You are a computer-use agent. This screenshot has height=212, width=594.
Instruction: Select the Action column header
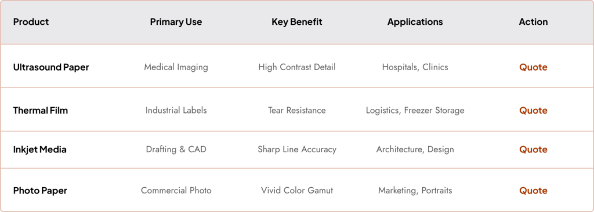[533, 22]
